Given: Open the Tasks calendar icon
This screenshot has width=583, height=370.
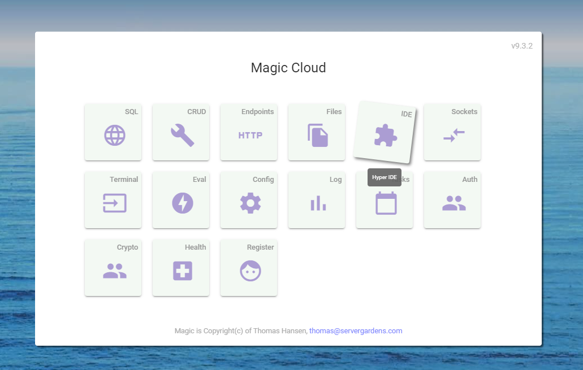Looking at the screenshot, I should tap(386, 204).
